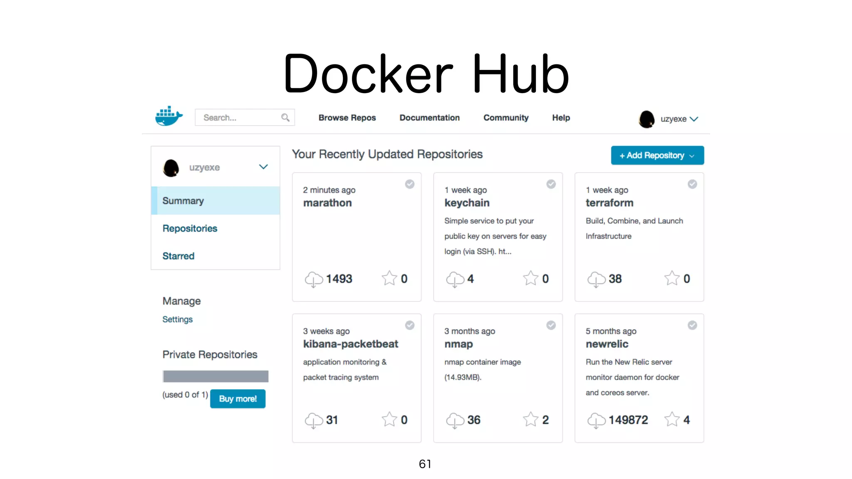Star the kibana-packetbeat repository
The height and width of the screenshot is (479, 852).
389,420
